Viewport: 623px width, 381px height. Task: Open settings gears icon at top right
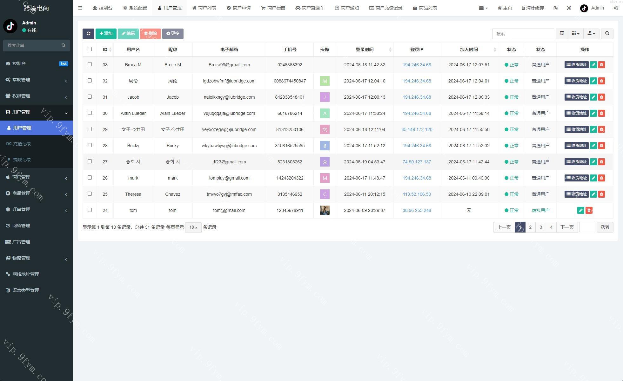click(615, 8)
